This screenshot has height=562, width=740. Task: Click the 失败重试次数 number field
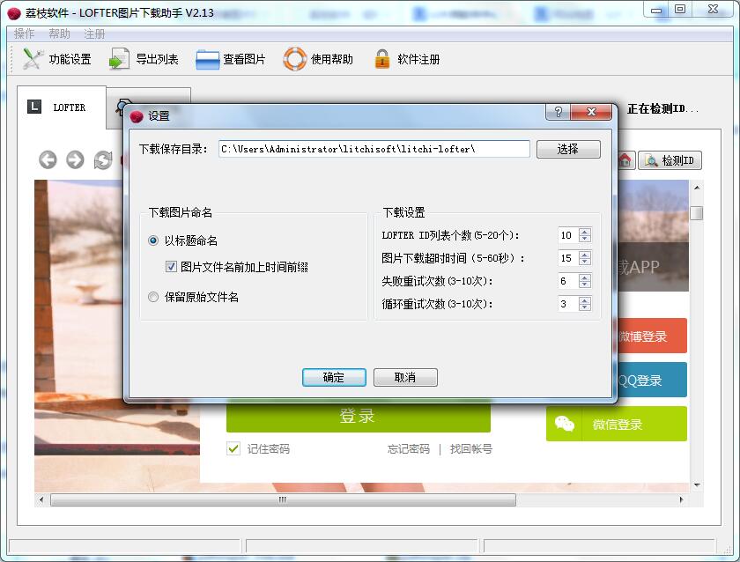click(x=568, y=281)
